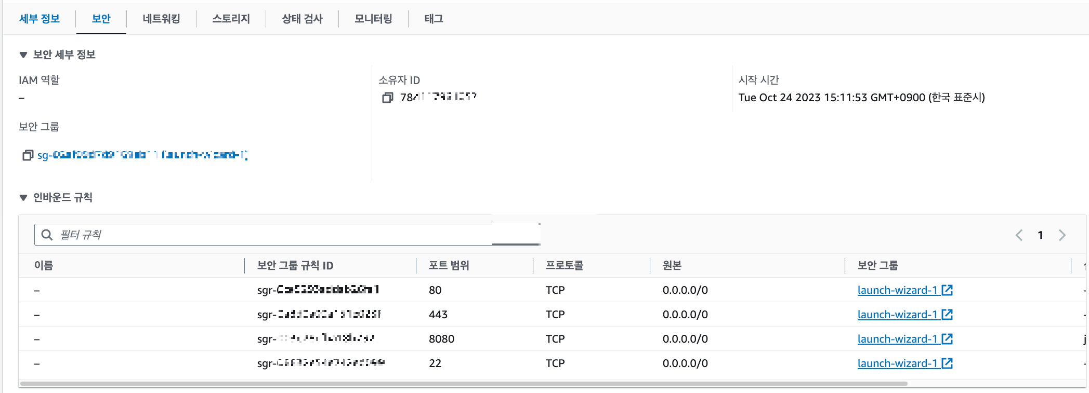The image size is (1089, 393).
Task: Switch to the 상태 검사 tab
Action: click(x=302, y=19)
